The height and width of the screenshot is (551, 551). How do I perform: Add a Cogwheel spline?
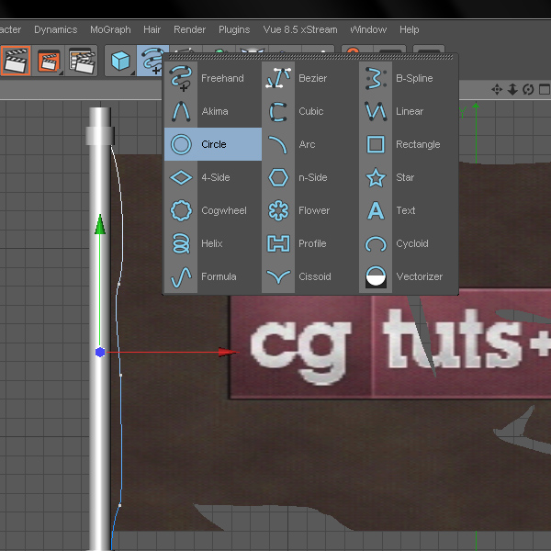point(213,210)
